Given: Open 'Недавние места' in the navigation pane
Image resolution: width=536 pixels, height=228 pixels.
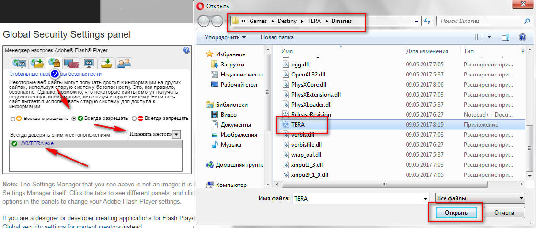Looking at the screenshot, I should (237, 75).
